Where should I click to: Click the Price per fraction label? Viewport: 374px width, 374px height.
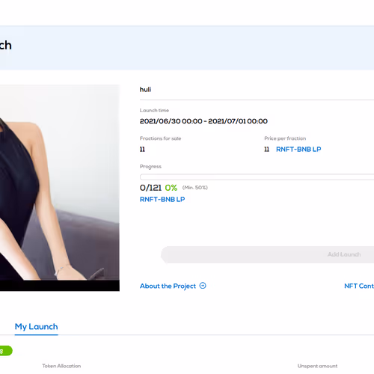coord(285,138)
